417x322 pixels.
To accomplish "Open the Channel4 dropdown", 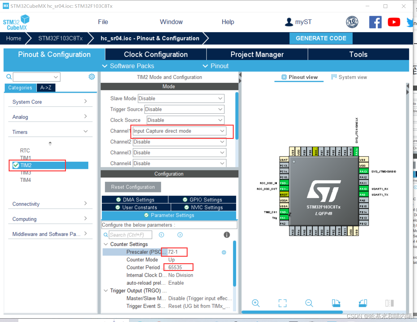I will point(179,163).
